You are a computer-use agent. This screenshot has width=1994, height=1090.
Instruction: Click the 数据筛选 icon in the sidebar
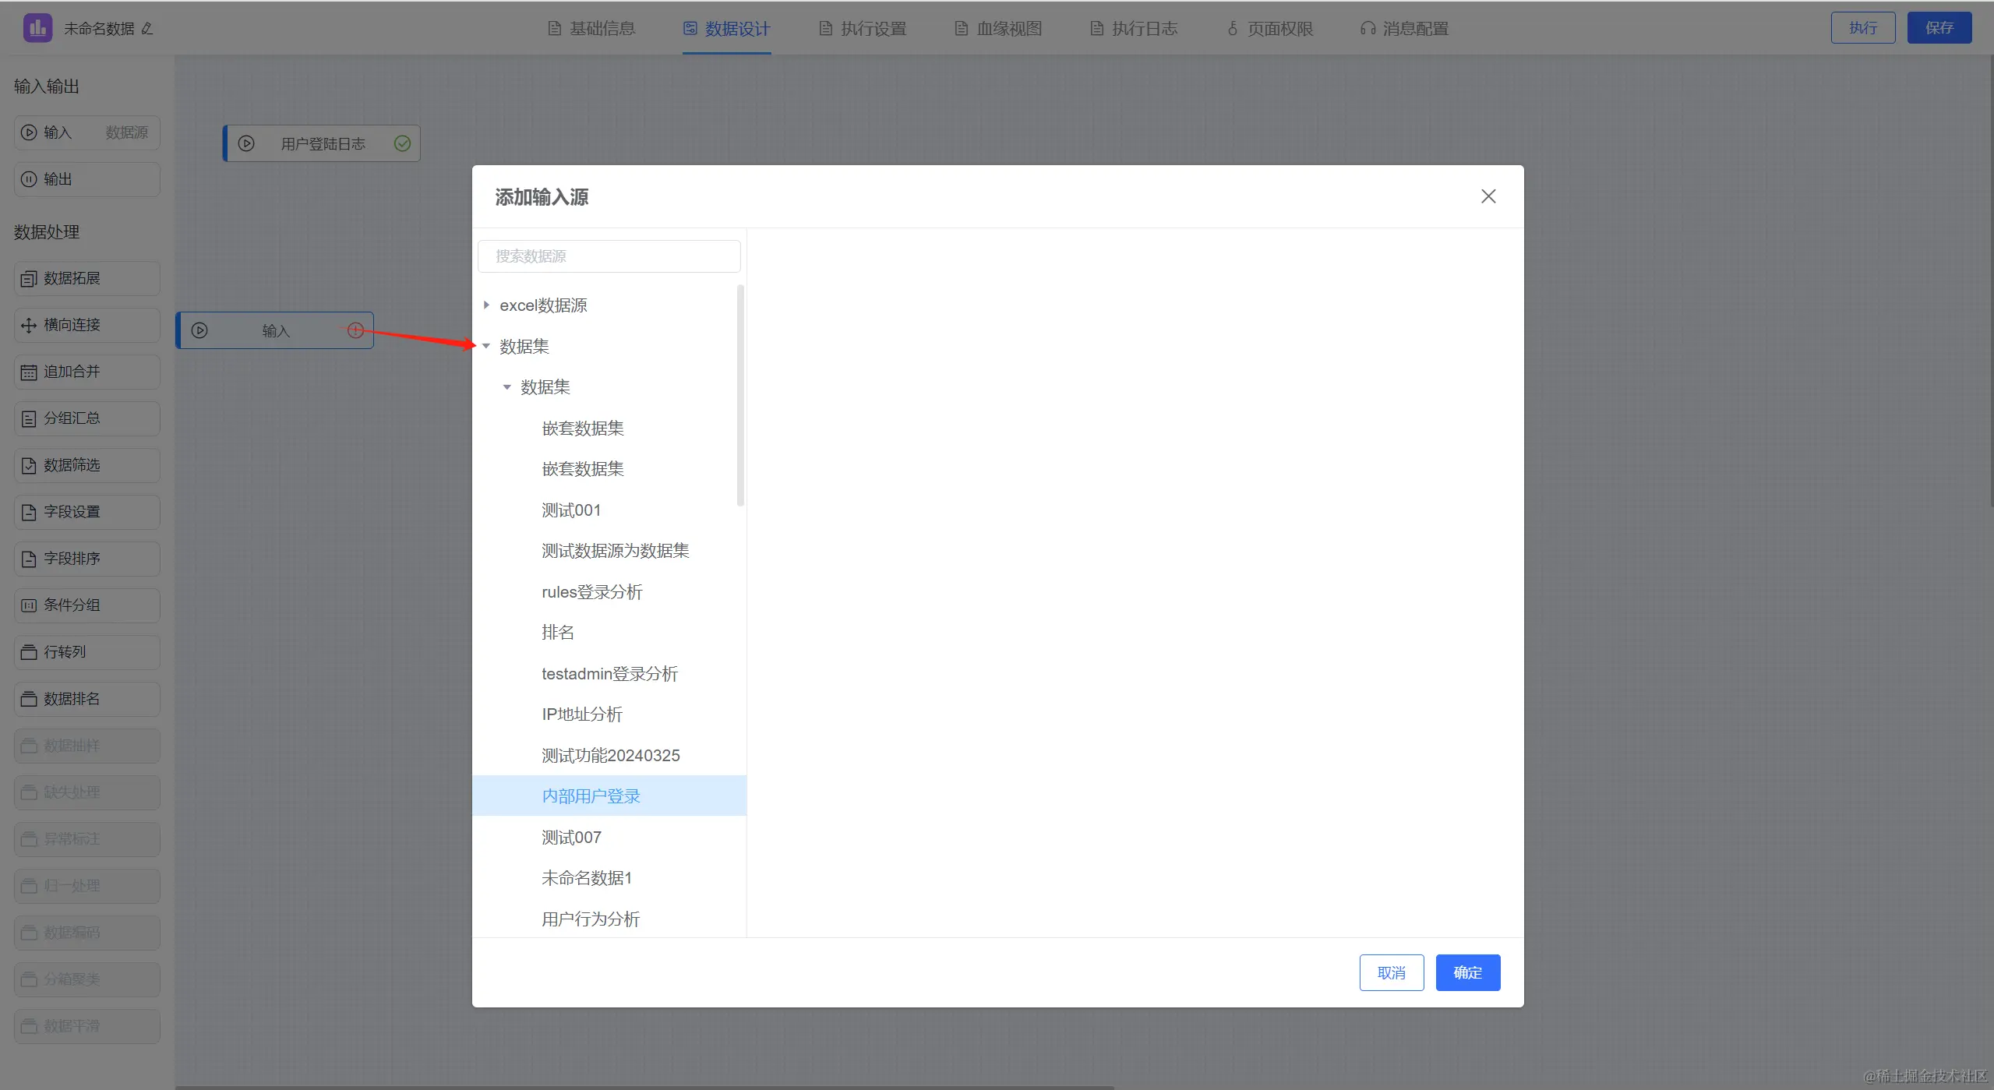[x=29, y=466]
